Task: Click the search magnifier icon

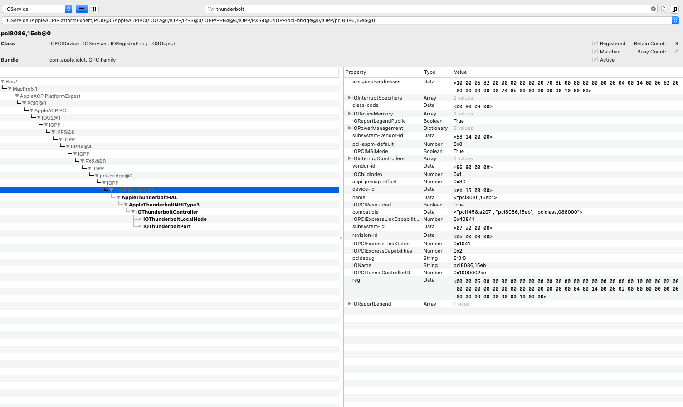Action: [210, 9]
